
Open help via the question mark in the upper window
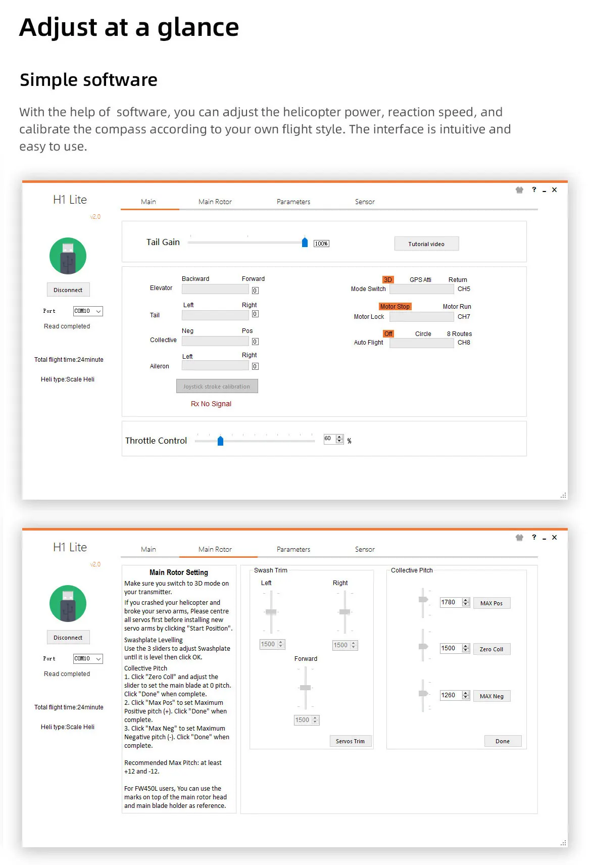[x=534, y=189]
